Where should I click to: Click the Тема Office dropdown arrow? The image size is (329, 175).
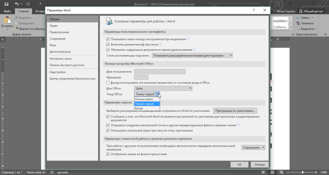[158, 94]
